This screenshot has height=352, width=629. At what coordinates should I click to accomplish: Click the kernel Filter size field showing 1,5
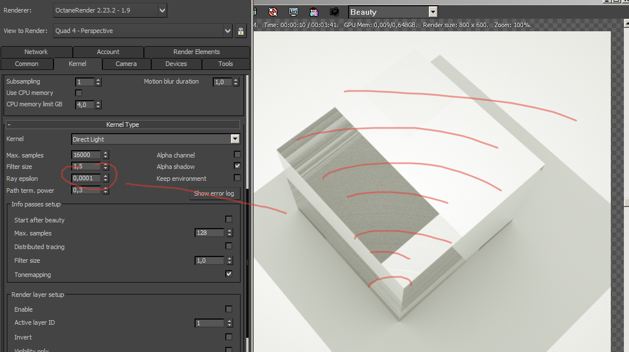(x=86, y=167)
